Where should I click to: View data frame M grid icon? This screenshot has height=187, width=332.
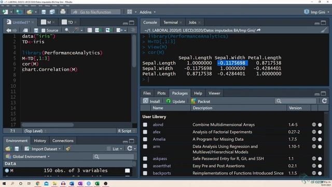pos(127,171)
